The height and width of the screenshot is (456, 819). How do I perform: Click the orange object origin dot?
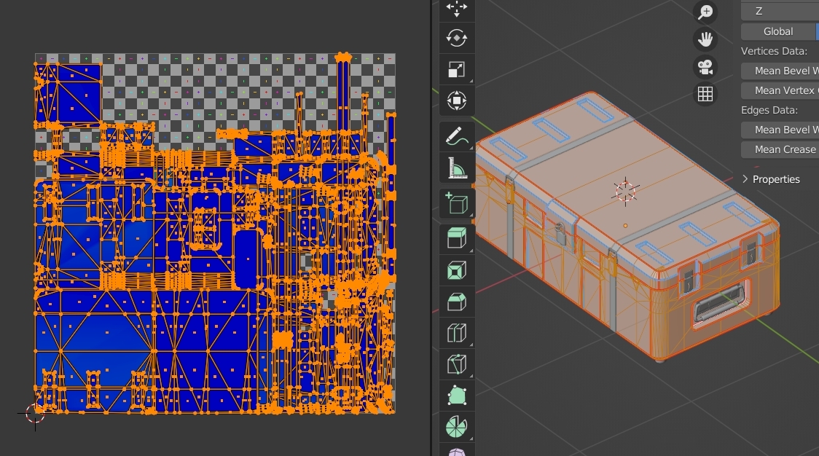(625, 226)
